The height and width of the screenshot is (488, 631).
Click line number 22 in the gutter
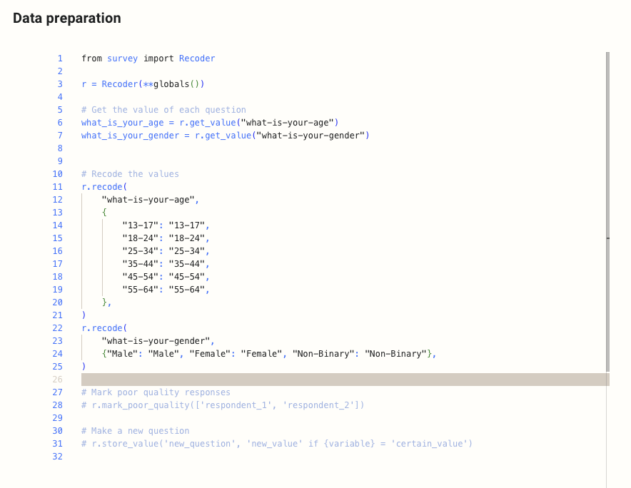point(58,328)
